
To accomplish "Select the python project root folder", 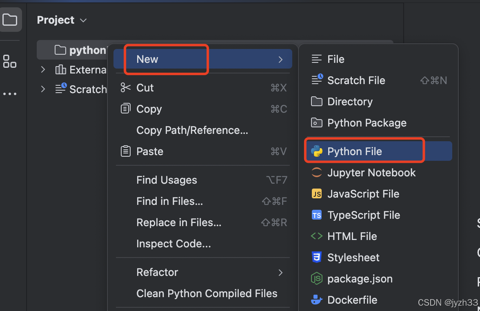I will click(x=82, y=50).
